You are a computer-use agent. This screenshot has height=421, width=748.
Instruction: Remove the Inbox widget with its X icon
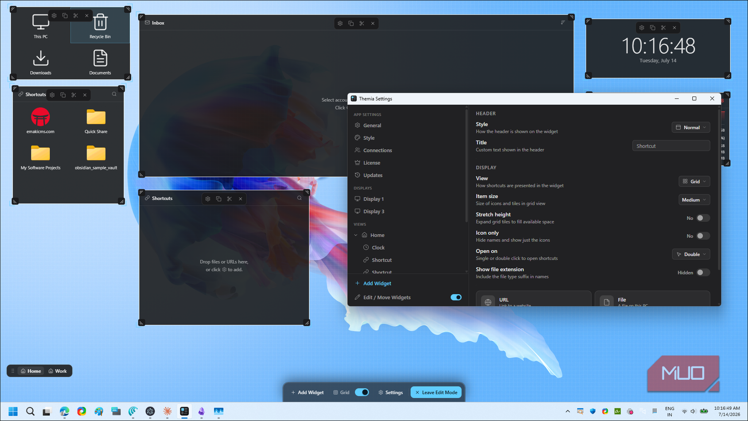pyautogui.click(x=373, y=23)
